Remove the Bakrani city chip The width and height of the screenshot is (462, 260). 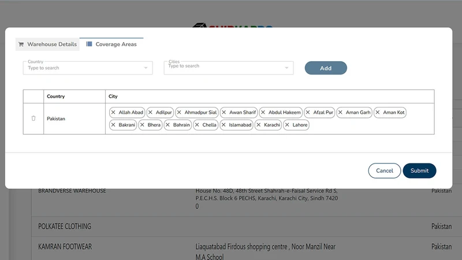click(x=113, y=125)
